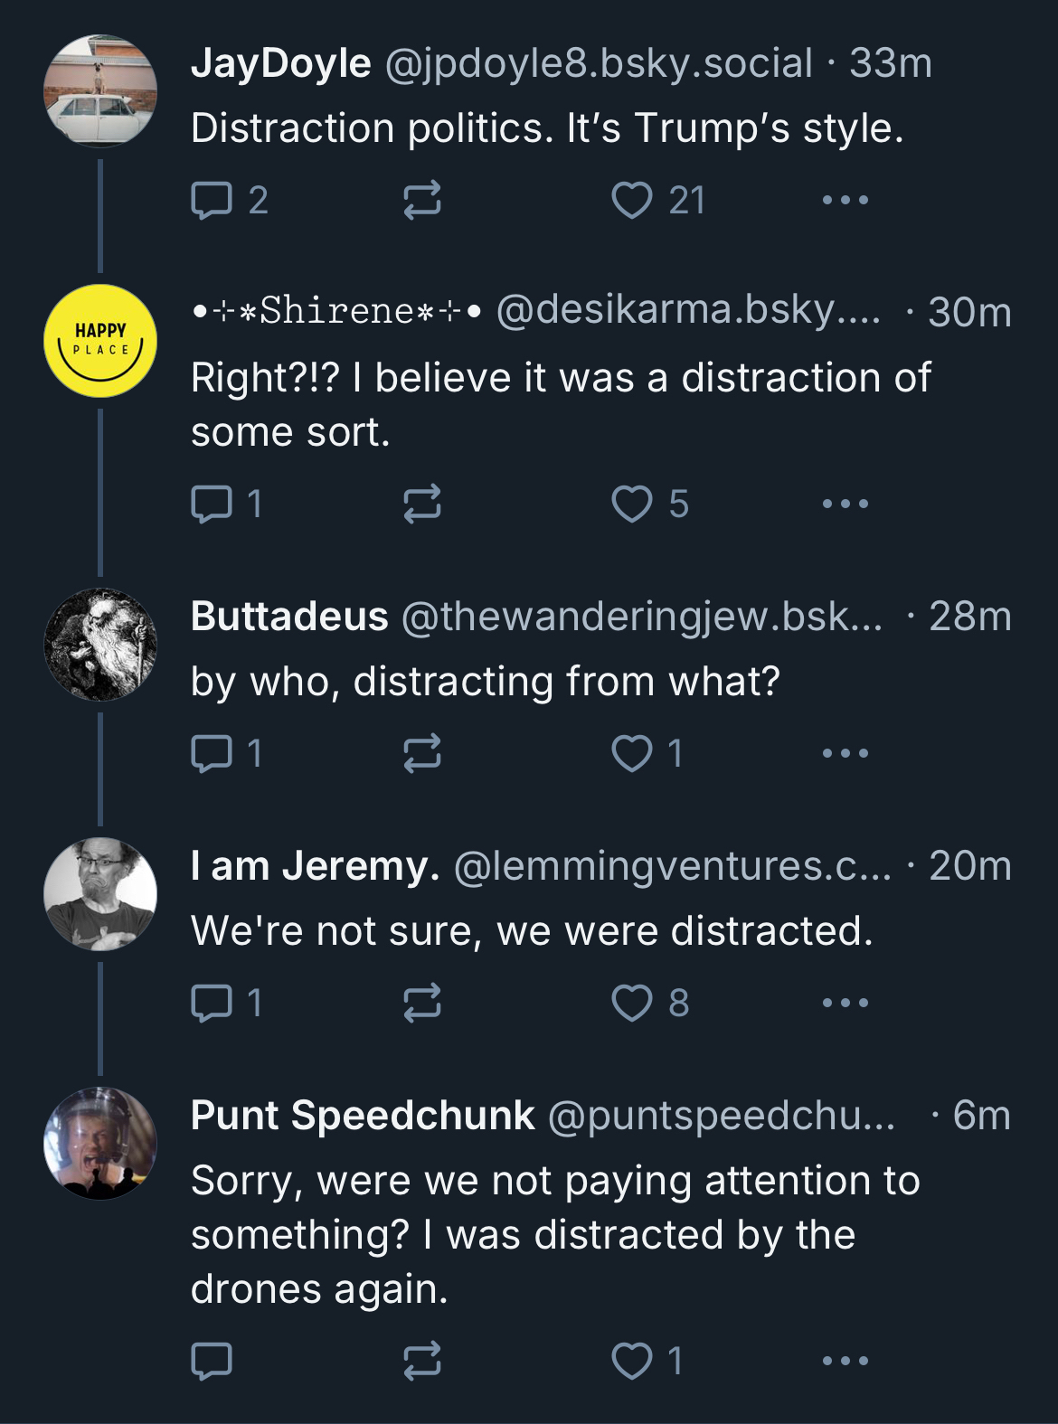The image size is (1058, 1424).
Task: Repost Shirene's distraction post
Action: pyautogui.click(x=421, y=505)
